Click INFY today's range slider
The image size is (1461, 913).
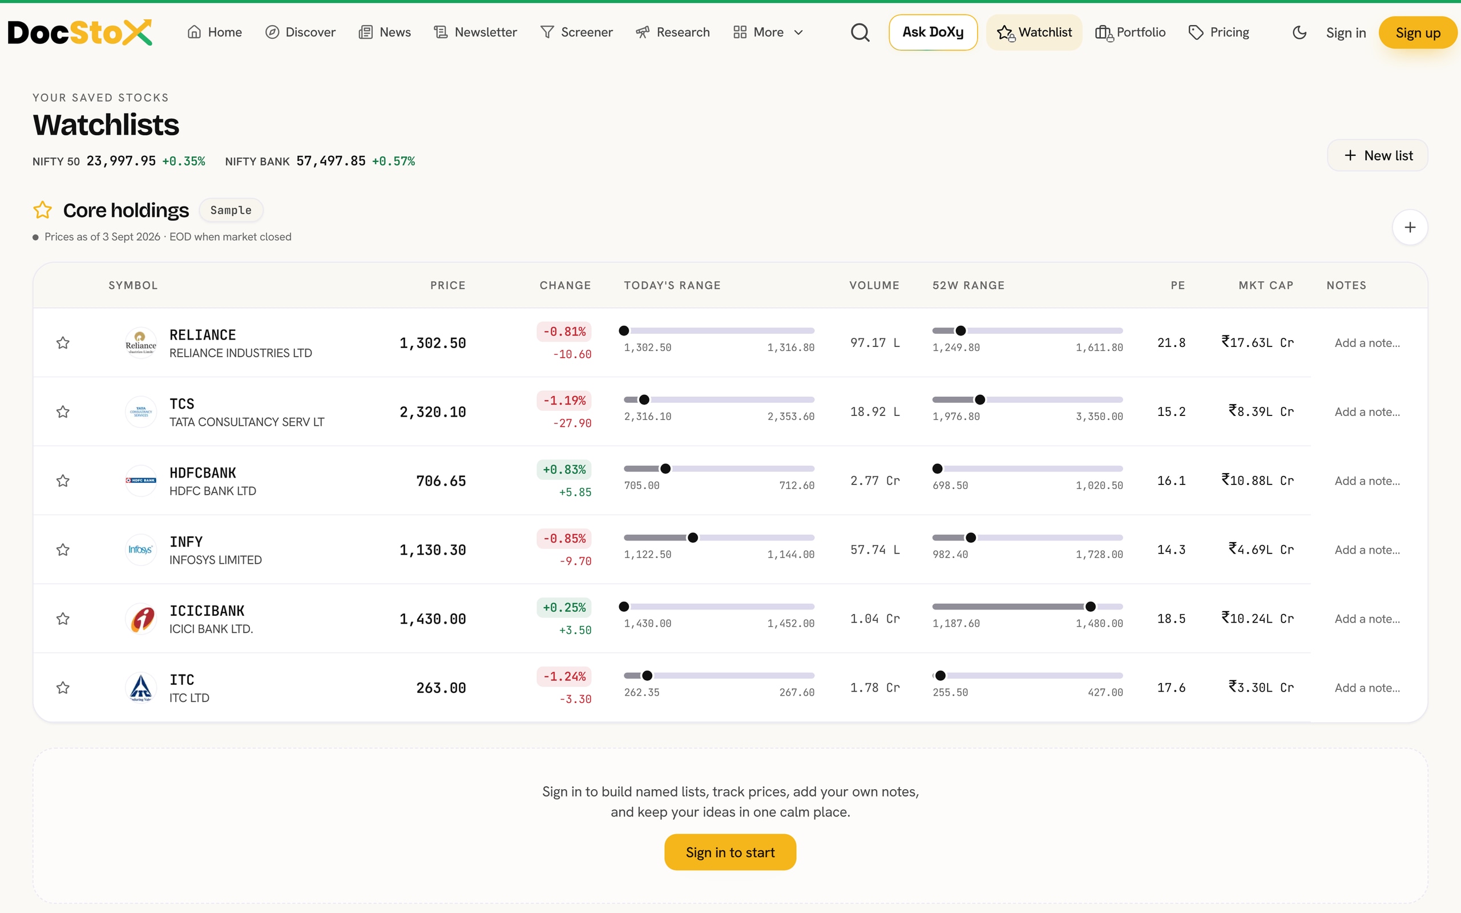coord(719,538)
